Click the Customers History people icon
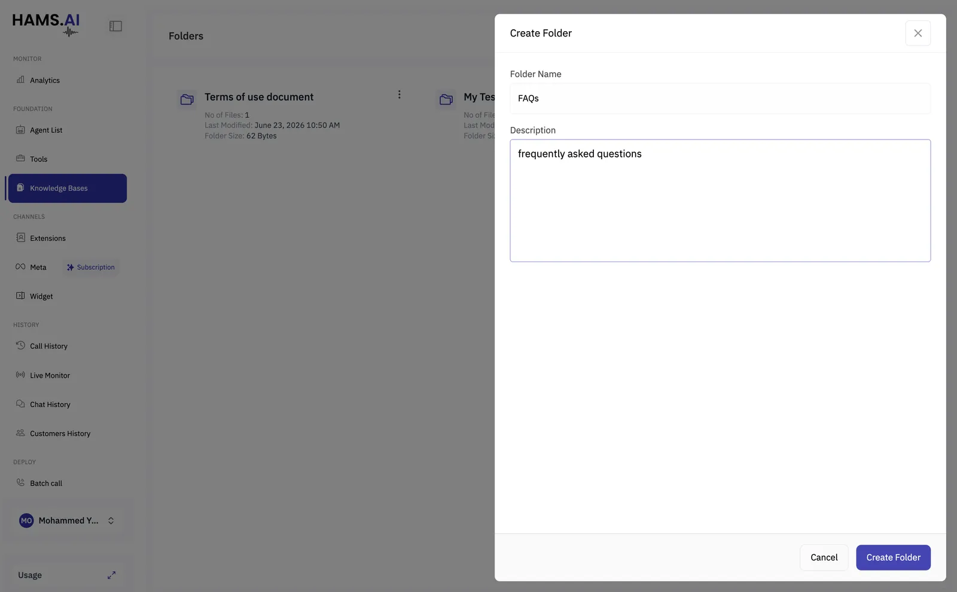 coord(20,433)
